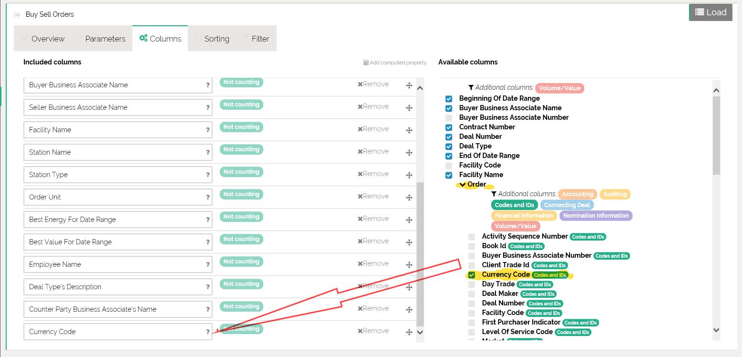The height and width of the screenshot is (357, 742).
Task: Click the filter funnel icon above Beginning Of Date Range
Action: (471, 88)
